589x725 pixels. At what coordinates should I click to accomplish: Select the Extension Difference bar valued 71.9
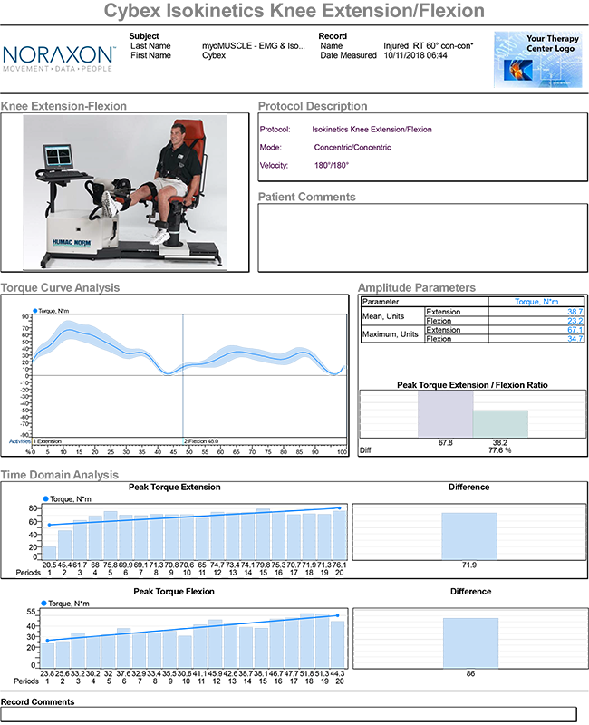point(469,536)
